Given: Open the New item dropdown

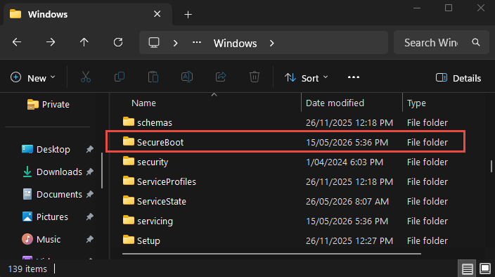Looking at the screenshot, I should tap(33, 78).
